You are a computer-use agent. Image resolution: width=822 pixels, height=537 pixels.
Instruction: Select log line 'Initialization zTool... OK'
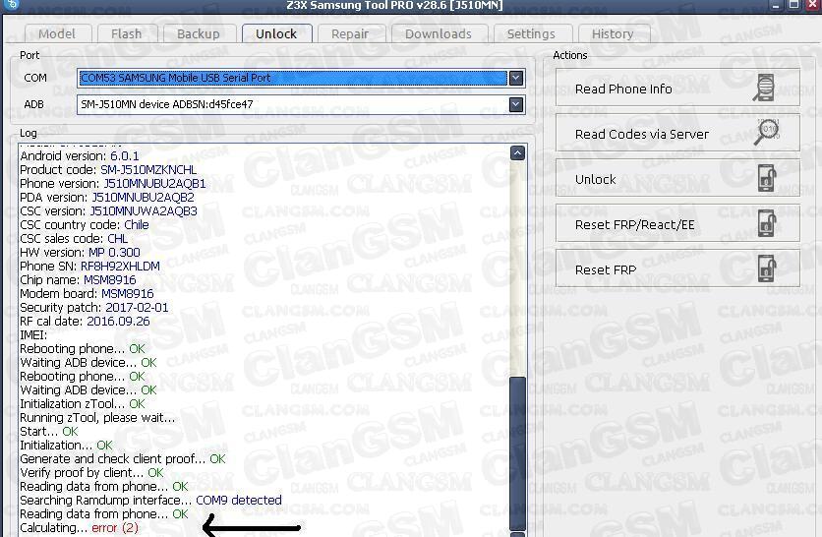(83, 404)
